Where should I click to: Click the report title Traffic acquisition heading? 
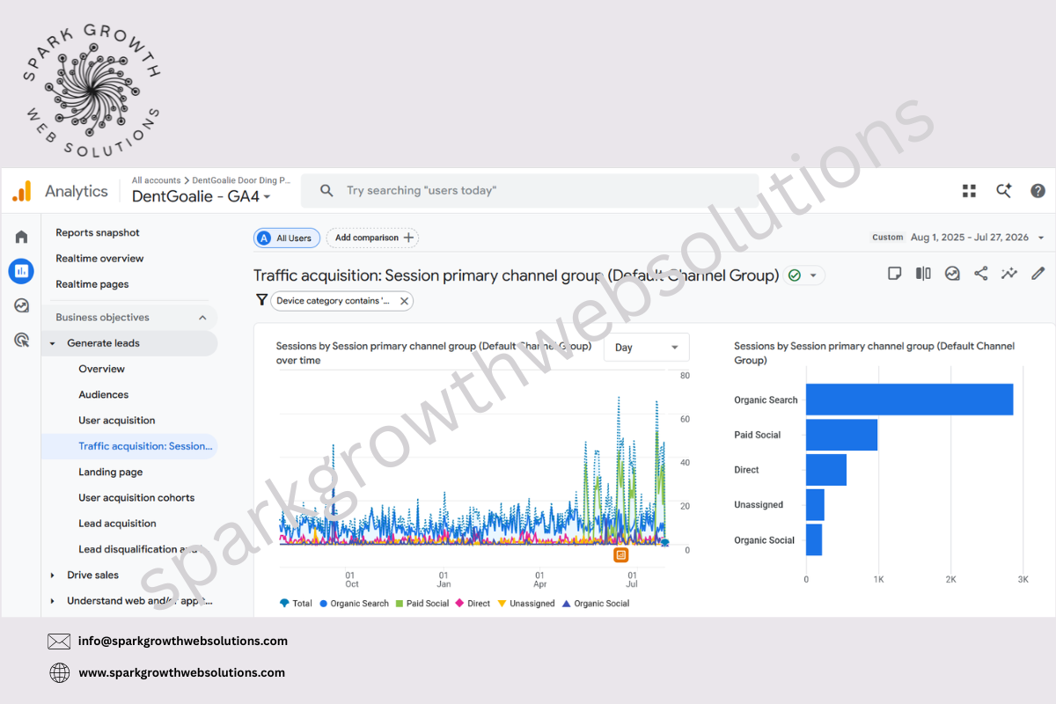pos(517,275)
